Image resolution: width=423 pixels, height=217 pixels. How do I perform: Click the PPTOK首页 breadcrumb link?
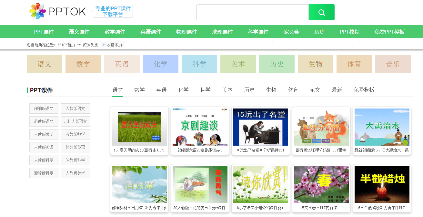point(66,45)
